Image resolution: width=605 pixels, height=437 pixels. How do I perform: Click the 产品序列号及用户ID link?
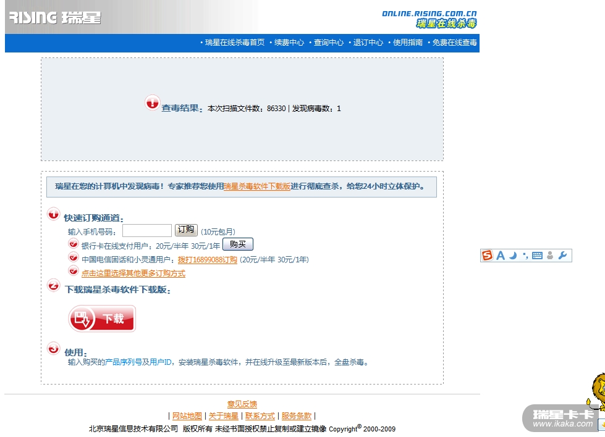(138, 362)
